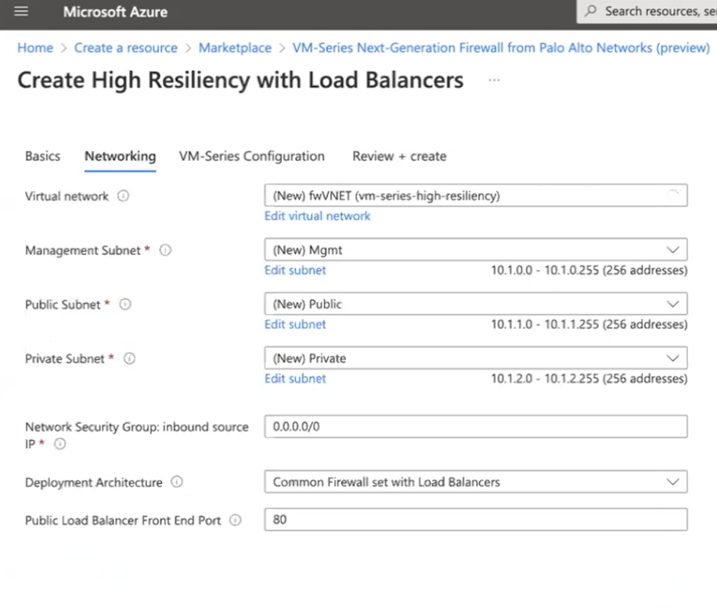Go to the Review + create tab
717x609 pixels.
pos(399,157)
